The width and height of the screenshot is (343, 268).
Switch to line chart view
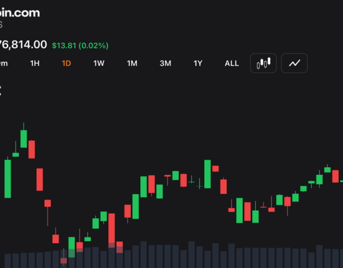(294, 63)
